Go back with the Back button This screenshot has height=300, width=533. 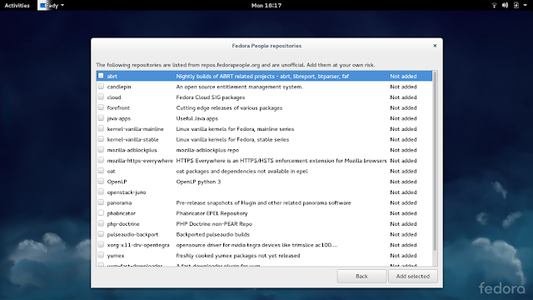pyautogui.click(x=361, y=276)
